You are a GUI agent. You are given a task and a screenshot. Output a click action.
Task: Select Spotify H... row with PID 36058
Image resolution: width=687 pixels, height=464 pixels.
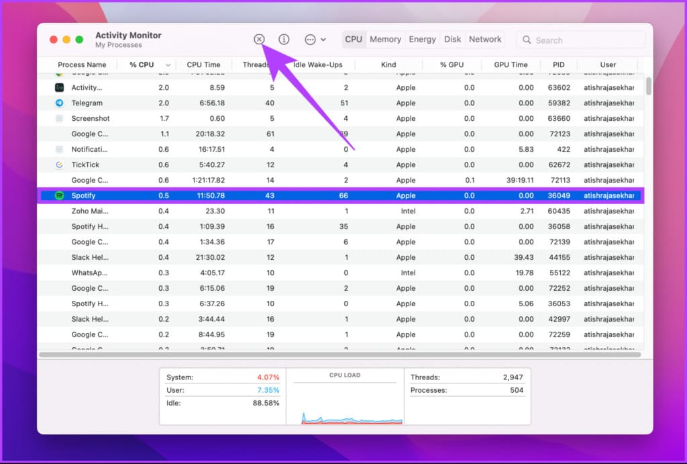pyautogui.click(x=340, y=226)
